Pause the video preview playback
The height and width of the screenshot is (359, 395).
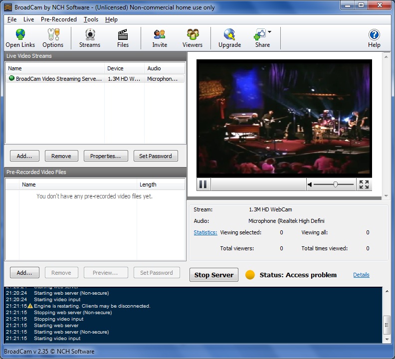pos(203,184)
